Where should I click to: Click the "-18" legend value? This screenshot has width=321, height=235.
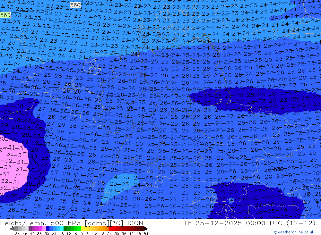61,234
